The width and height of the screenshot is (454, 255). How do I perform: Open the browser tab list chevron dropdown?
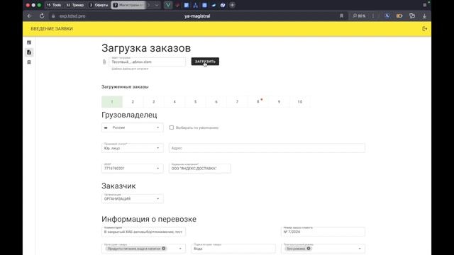[157, 5]
